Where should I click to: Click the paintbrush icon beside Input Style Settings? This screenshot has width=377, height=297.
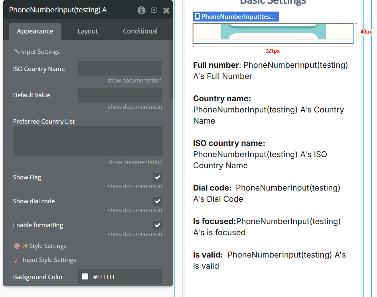[17, 260]
